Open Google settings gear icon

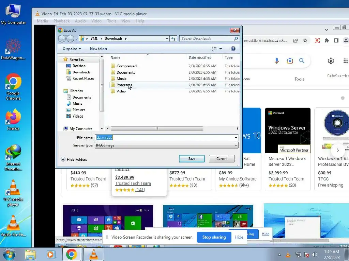pos(331,61)
